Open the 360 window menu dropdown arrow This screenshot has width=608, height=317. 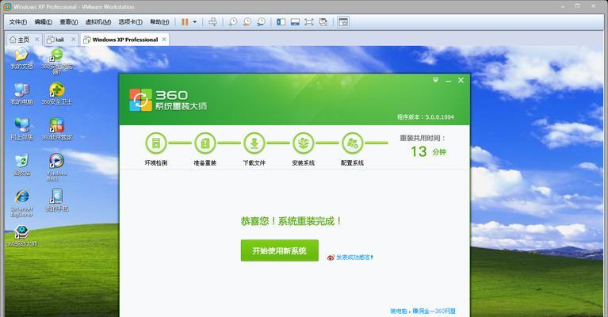tap(435, 80)
